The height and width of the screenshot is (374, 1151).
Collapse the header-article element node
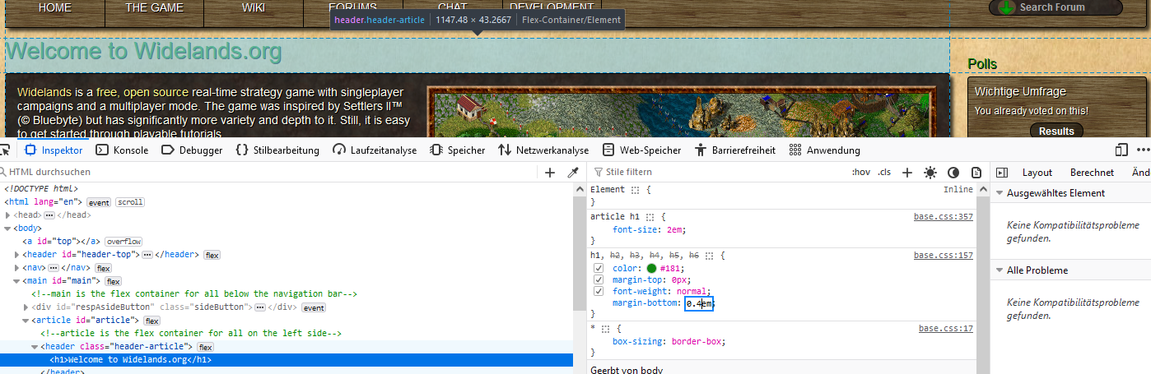coord(35,347)
